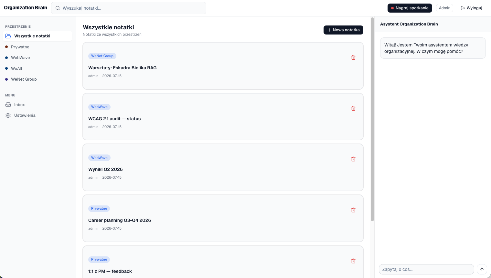Open Inbox from the menu
Screen dimensions: 491x278
(37, 105)
